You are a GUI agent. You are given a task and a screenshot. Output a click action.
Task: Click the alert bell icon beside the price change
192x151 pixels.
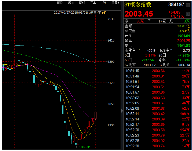188,14
